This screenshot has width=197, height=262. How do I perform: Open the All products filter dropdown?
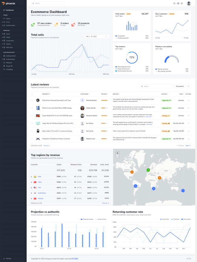[x=182, y=86]
